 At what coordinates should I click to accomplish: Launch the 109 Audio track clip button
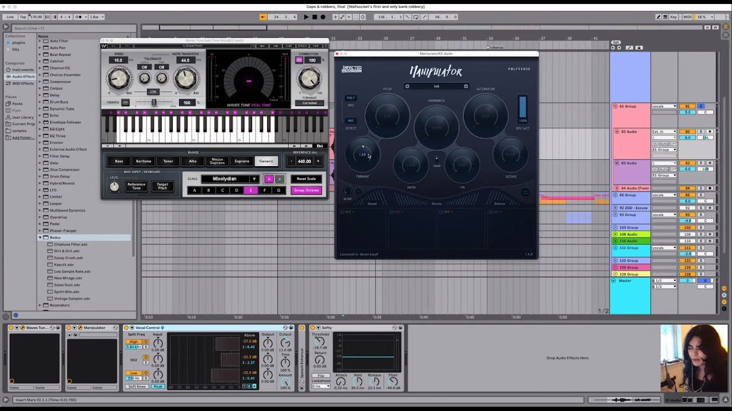tap(615, 234)
